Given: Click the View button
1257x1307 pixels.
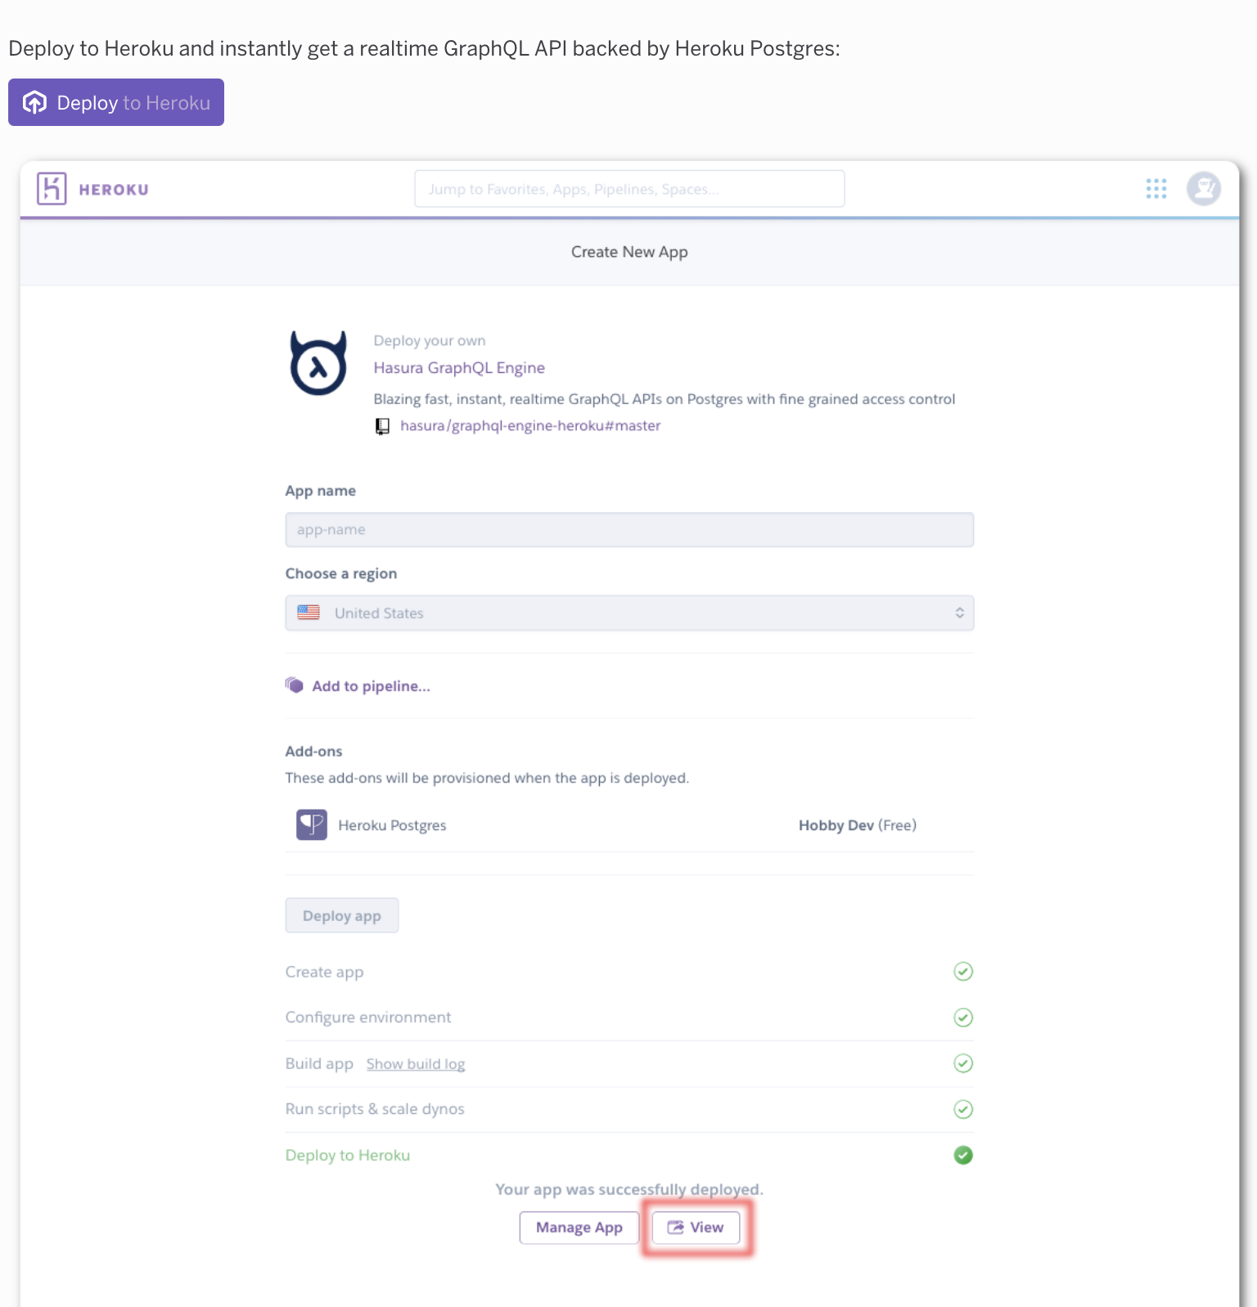Looking at the screenshot, I should (x=696, y=1228).
